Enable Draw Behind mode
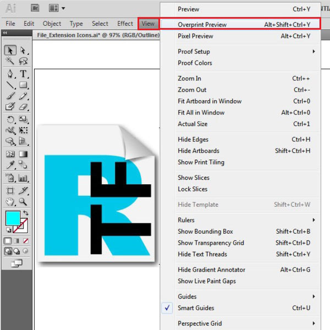 click(x=16, y=251)
